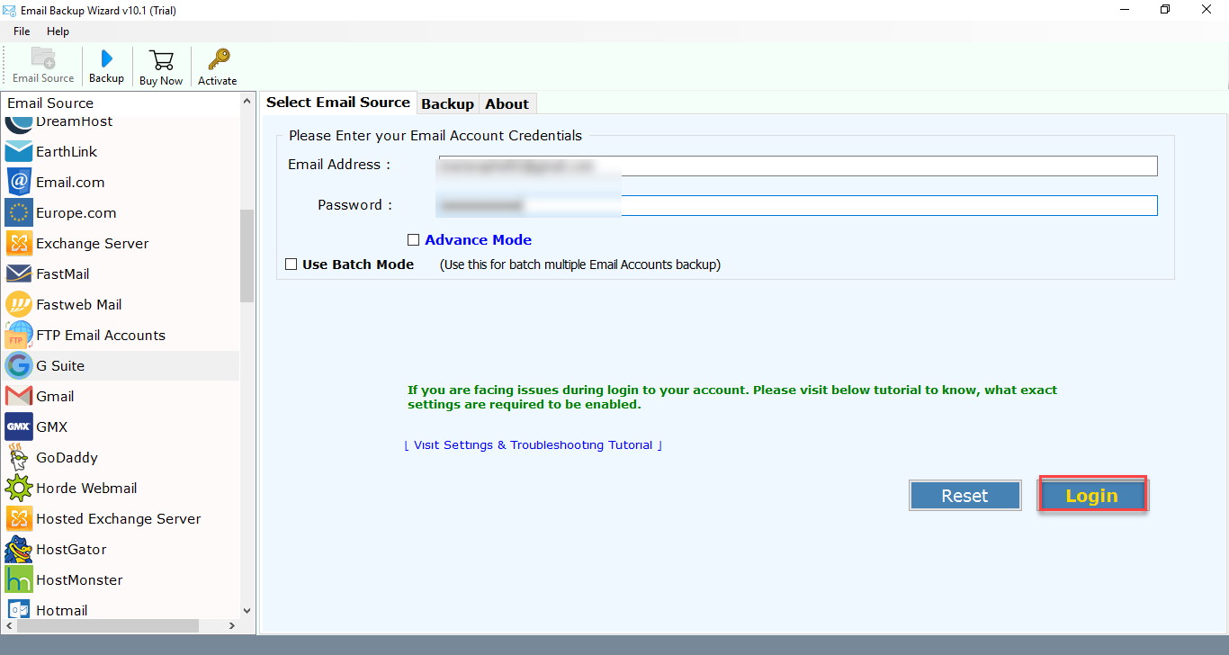This screenshot has height=655, width=1229.
Task: Select the GMX icon
Action: (x=19, y=427)
